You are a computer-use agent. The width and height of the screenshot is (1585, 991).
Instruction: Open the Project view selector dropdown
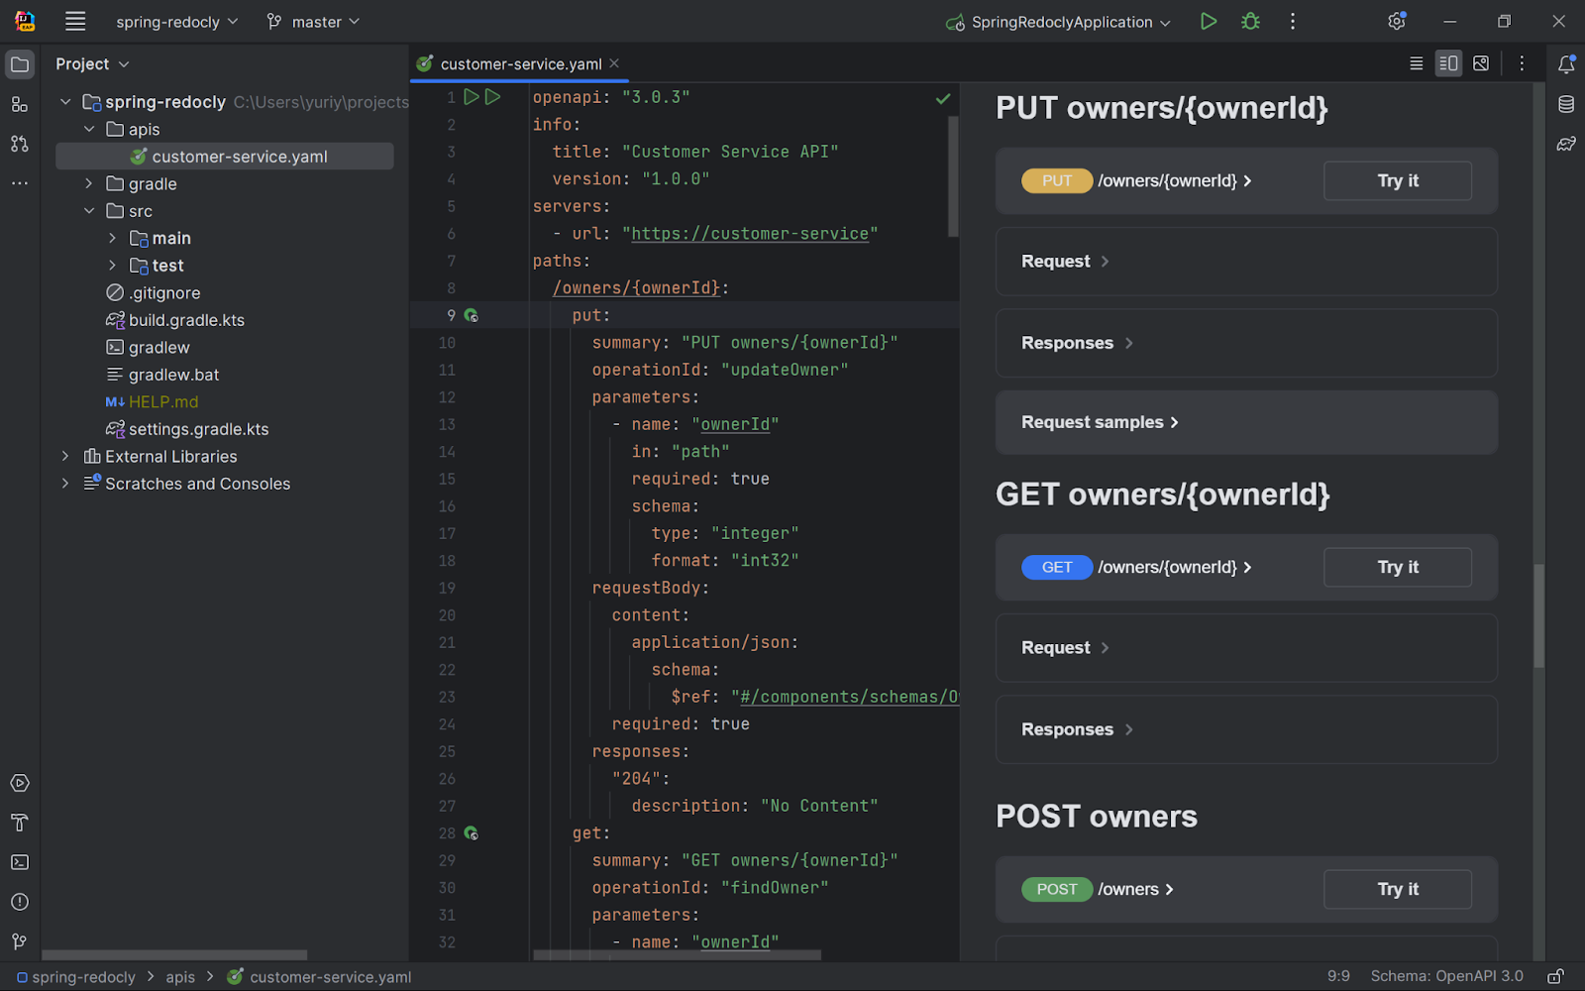point(92,63)
